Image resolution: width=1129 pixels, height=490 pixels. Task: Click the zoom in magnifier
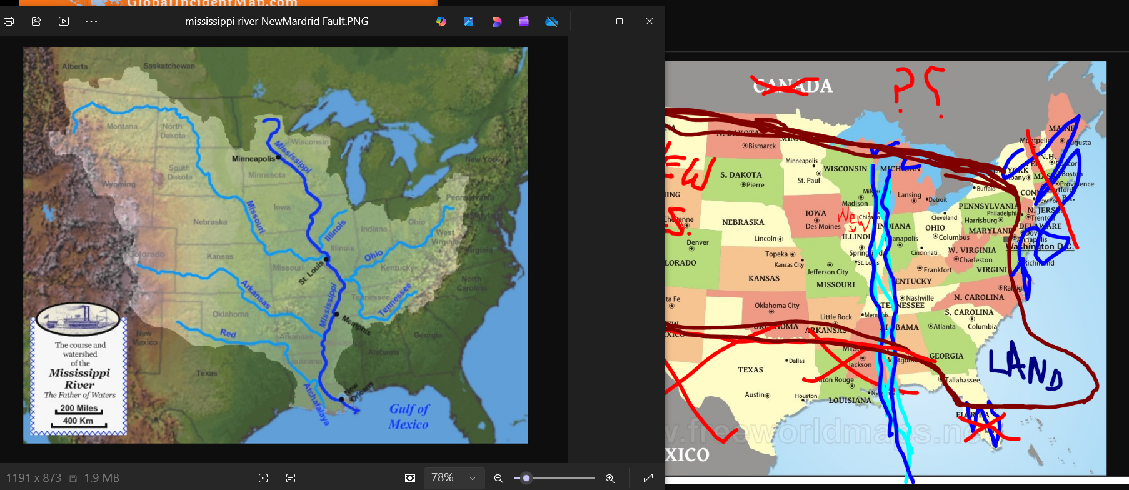610,478
